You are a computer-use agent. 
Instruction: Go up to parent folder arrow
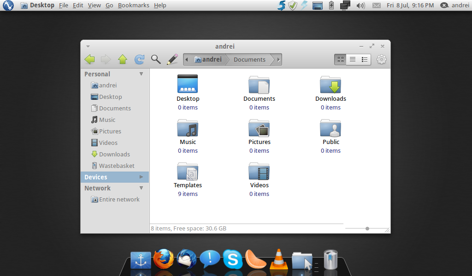point(123,59)
